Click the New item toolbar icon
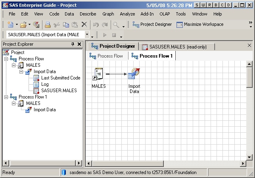 coord(10,25)
